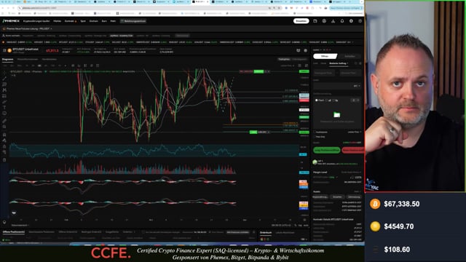Select the Flexi radio option
The image size is (466, 262).
(x=316, y=100)
